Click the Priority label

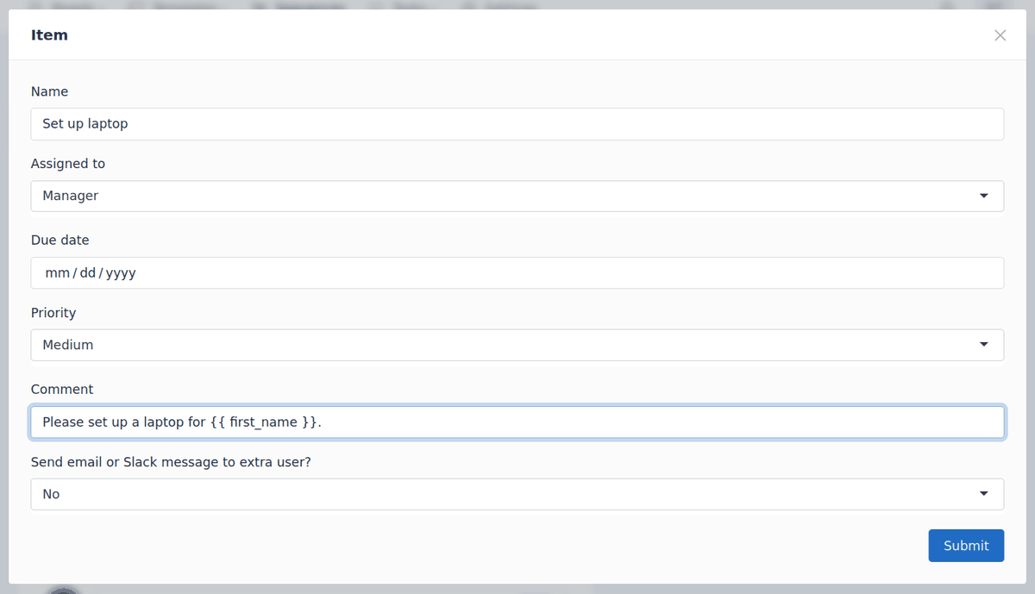[53, 313]
